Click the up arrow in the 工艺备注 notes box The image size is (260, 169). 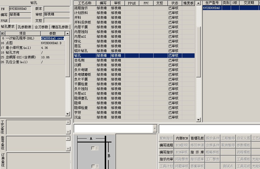pos(68,122)
